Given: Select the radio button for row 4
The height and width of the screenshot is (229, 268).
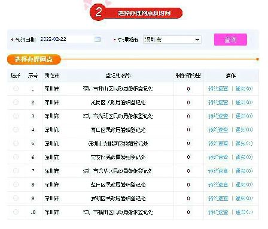Looking at the screenshot, I should 16,129.
